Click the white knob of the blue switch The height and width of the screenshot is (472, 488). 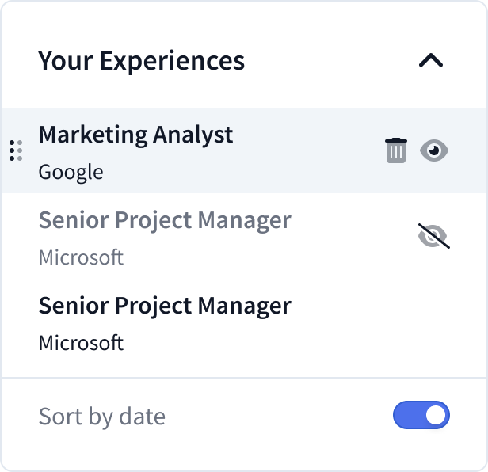pyautogui.click(x=435, y=416)
